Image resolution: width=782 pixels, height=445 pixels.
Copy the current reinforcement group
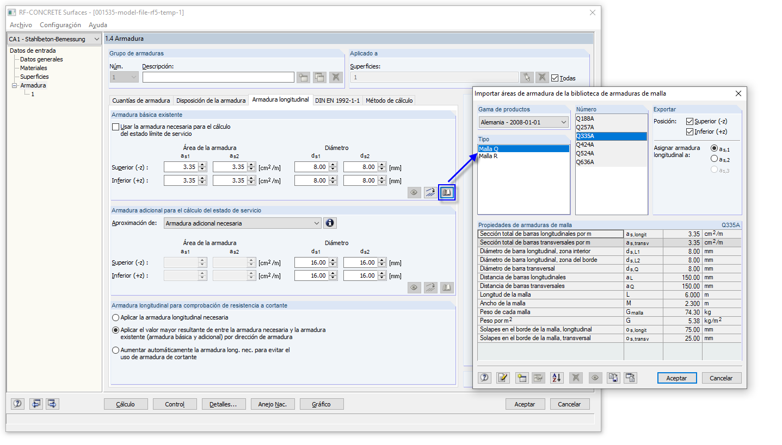[x=319, y=78]
